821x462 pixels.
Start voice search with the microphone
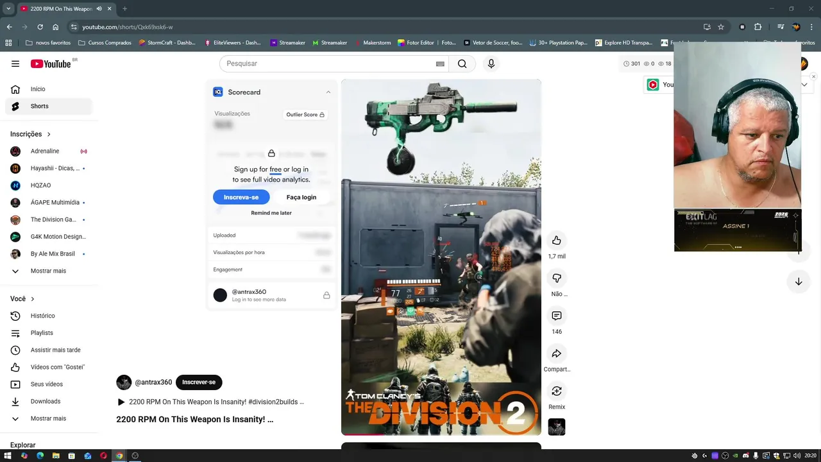(x=491, y=64)
